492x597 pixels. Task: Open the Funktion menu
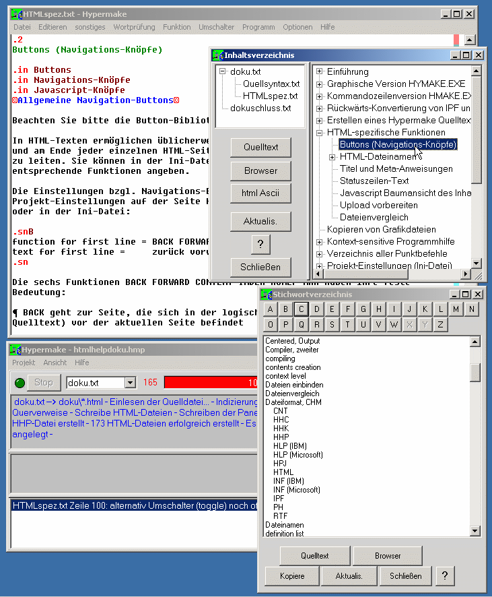(177, 27)
